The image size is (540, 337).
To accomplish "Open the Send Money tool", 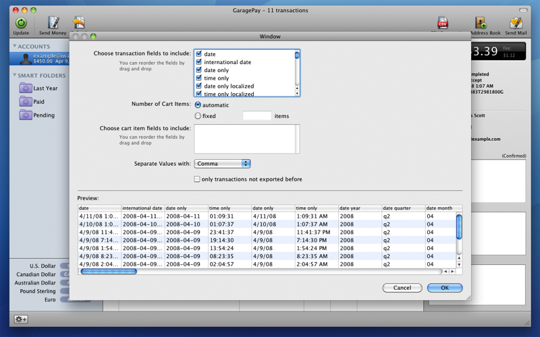I will pos(53,24).
